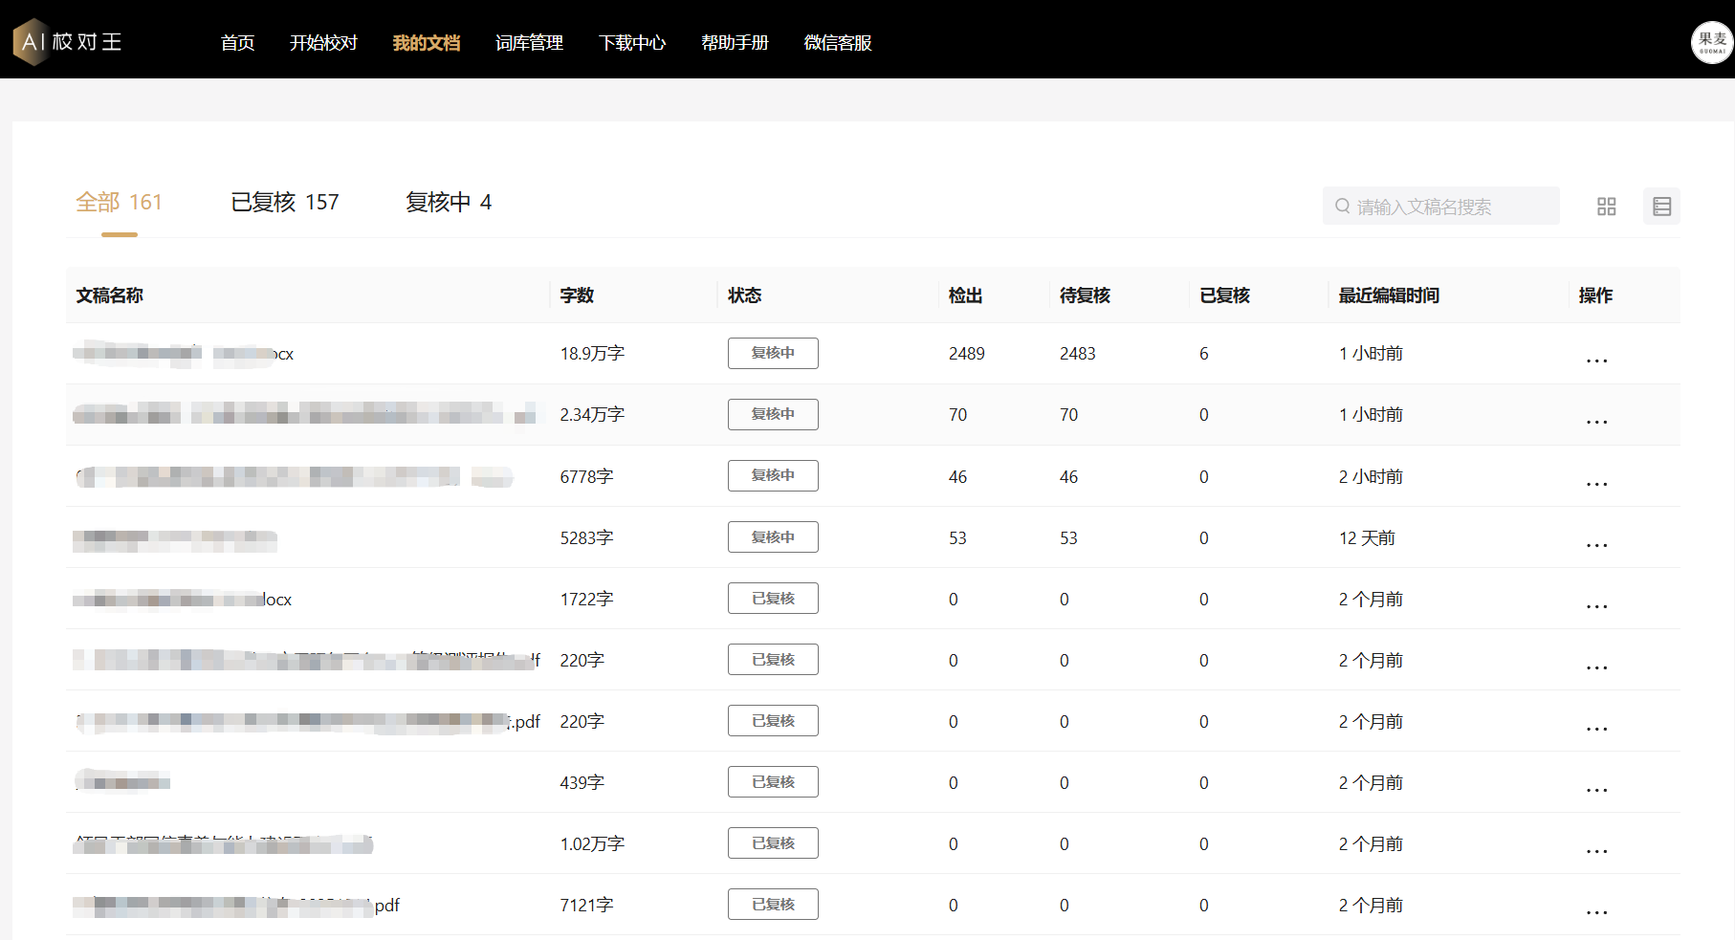This screenshot has height=940, width=1735.
Task: Click the search magnifier icon
Action: point(1342,207)
